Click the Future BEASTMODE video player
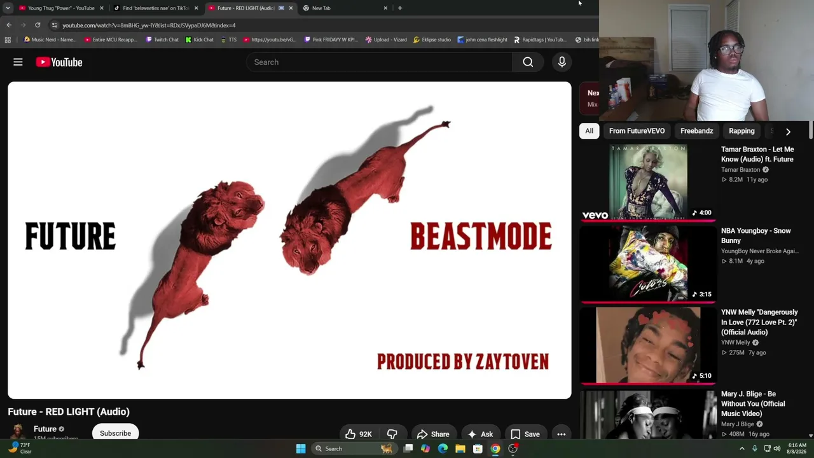Screen dimensions: 814x458 point(289,240)
